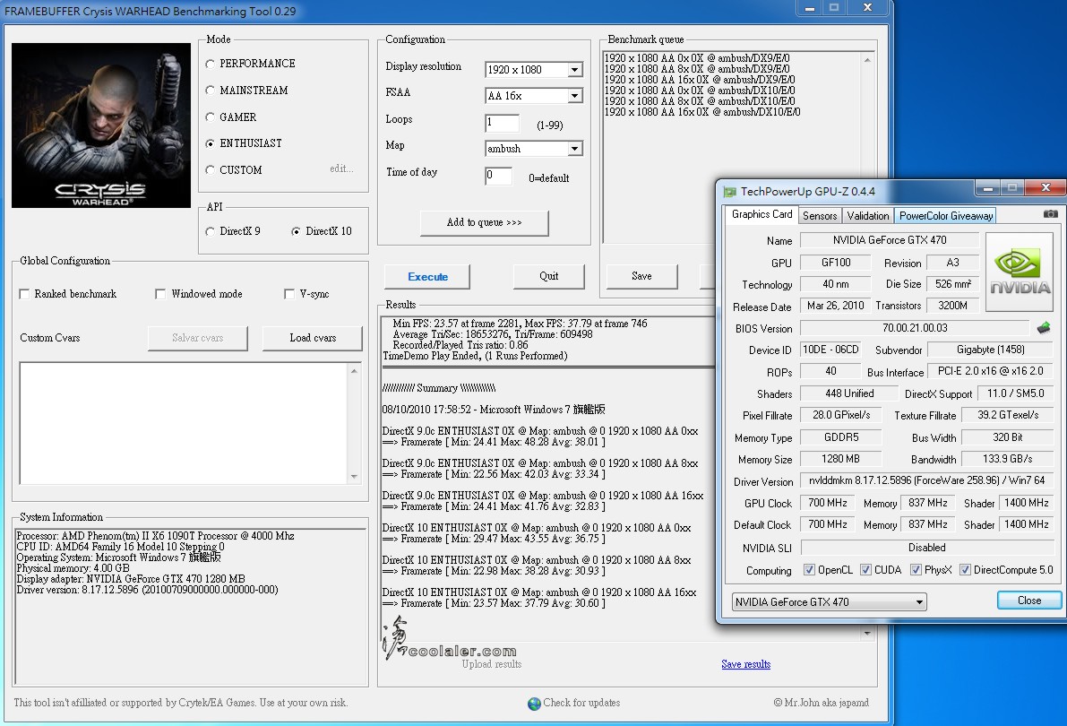1067x726 pixels.
Task: Click the GPU-Z title bar app icon
Action: pyautogui.click(x=729, y=192)
